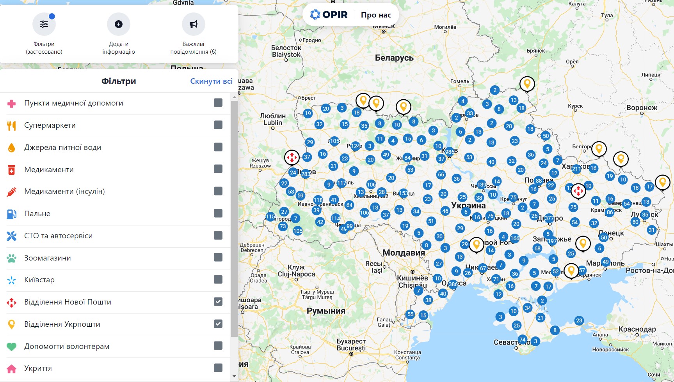674x382 pixels.
Task: Click the Додати інформацію plus button
Action: [118, 24]
